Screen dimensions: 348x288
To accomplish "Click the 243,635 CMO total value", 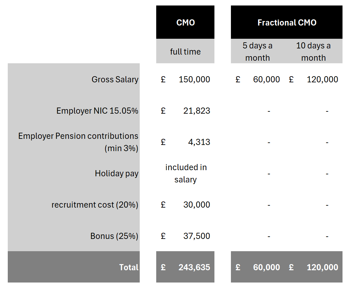I will coord(194,267).
